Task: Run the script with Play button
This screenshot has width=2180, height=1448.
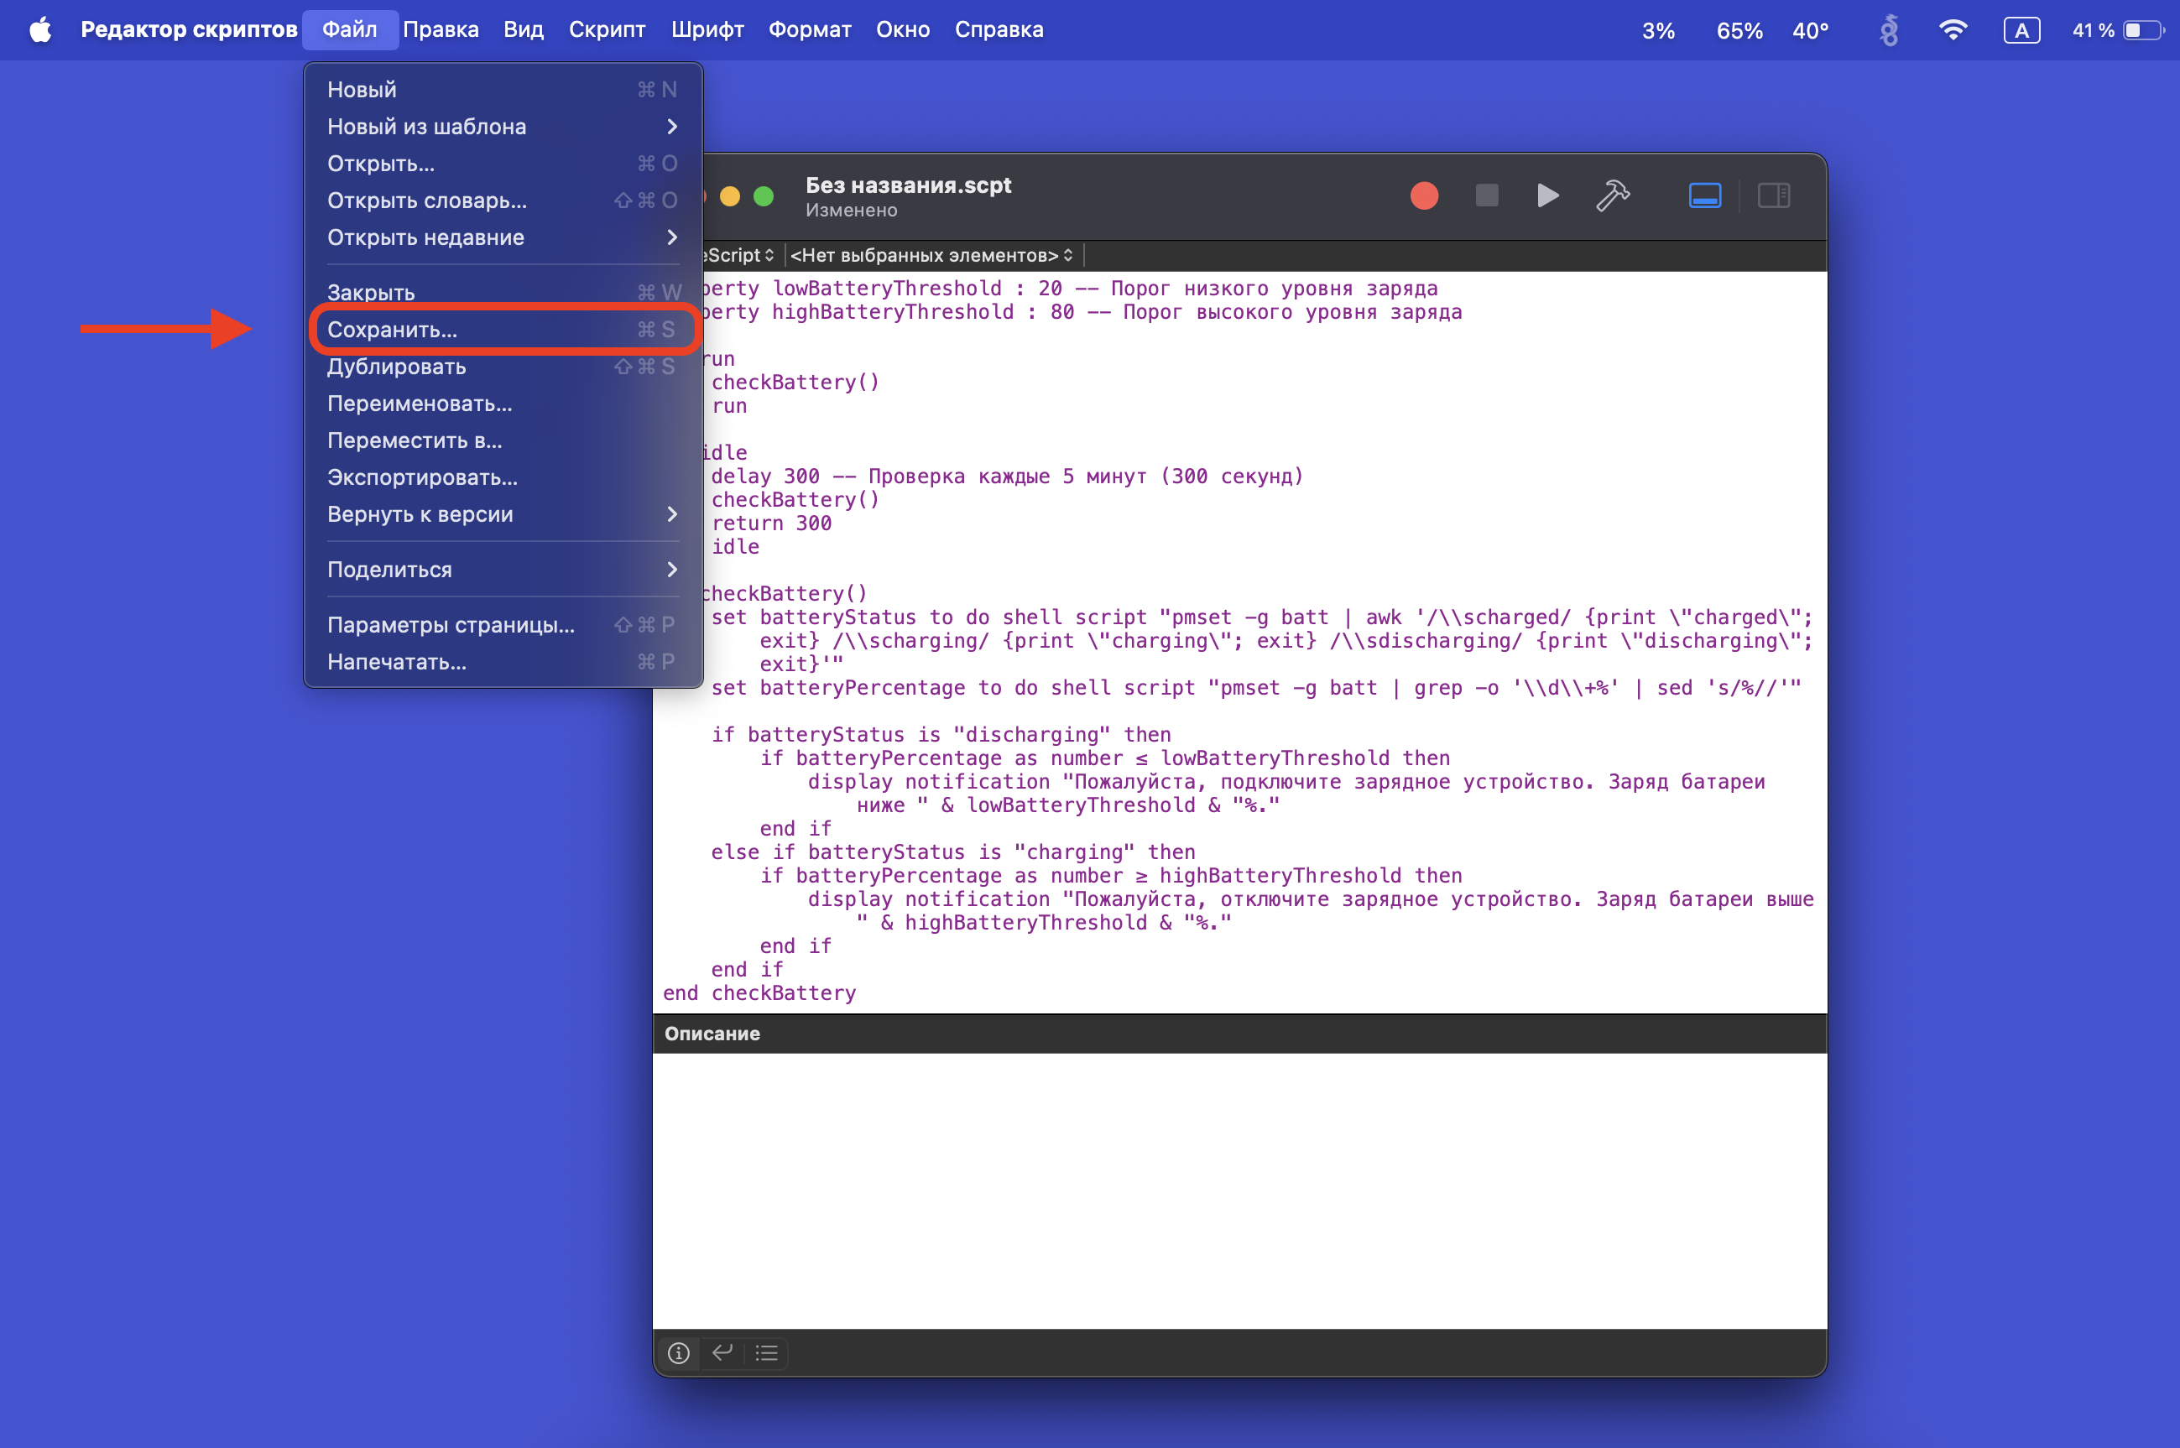Action: (1547, 195)
